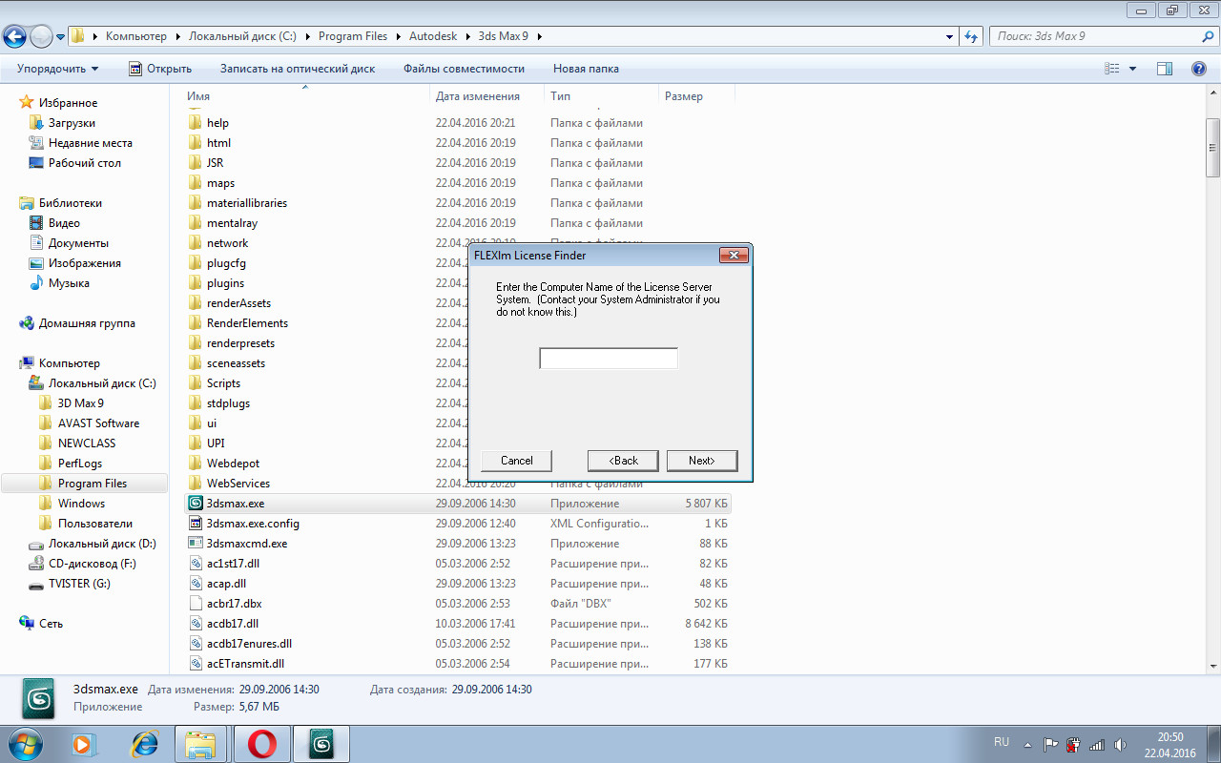The width and height of the screenshot is (1221, 763).
Task: Click the Action Center flag tray icon
Action: tap(1051, 744)
